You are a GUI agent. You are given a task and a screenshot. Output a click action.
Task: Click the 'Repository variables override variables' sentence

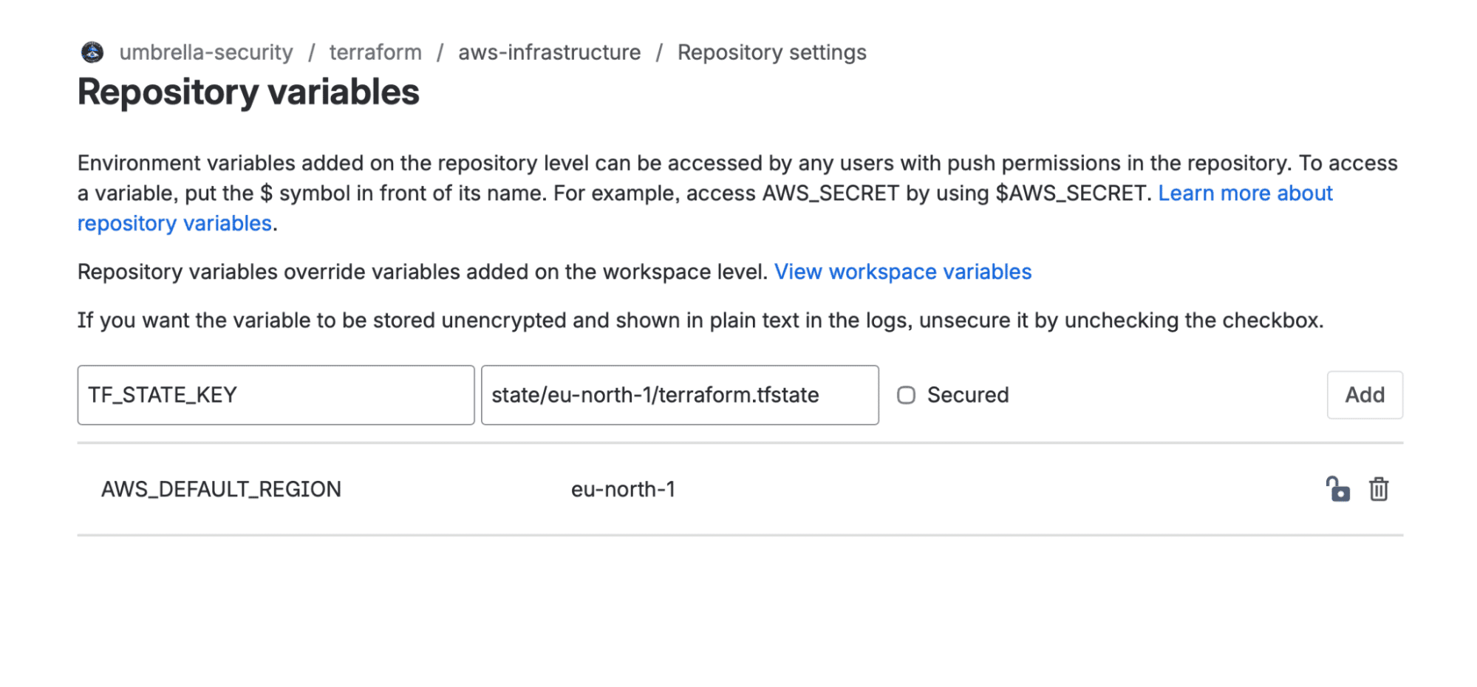(x=423, y=272)
